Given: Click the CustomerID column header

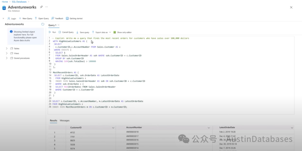Looking at the screenshot, I should pos(76,128).
